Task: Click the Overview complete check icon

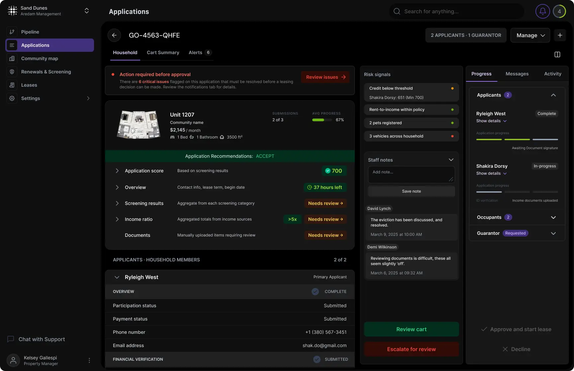Action: [x=315, y=292]
